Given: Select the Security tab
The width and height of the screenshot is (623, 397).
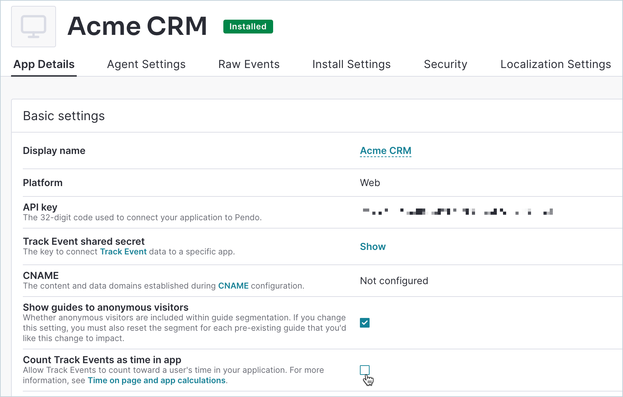Looking at the screenshot, I should [446, 65].
